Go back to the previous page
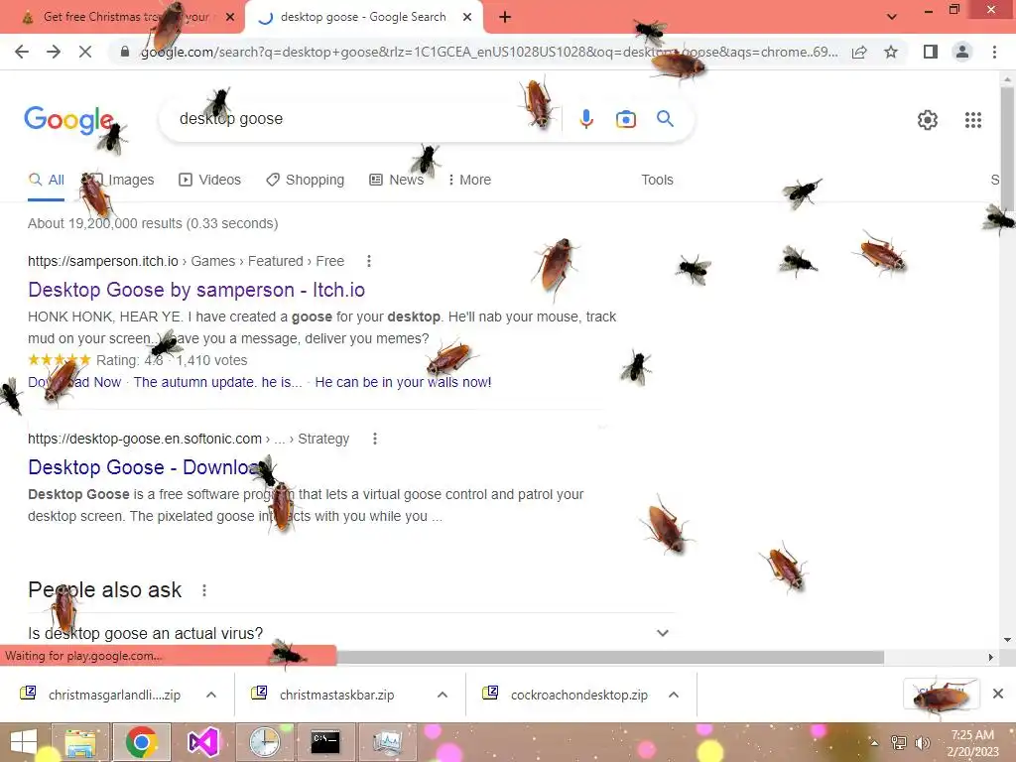This screenshot has width=1016, height=762. point(22,52)
